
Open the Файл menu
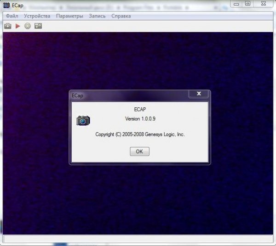[x=12, y=16]
